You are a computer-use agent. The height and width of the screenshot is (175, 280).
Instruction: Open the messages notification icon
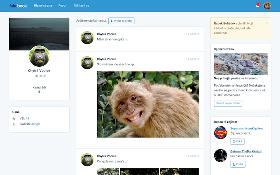point(258,6)
